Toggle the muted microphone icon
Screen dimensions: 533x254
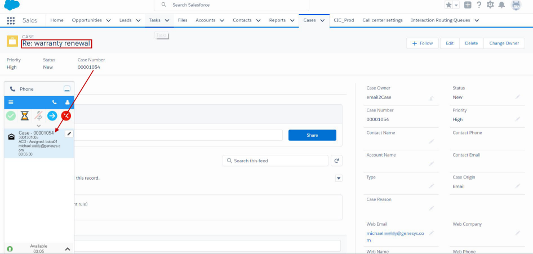pyautogui.click(x=38, y=115)
